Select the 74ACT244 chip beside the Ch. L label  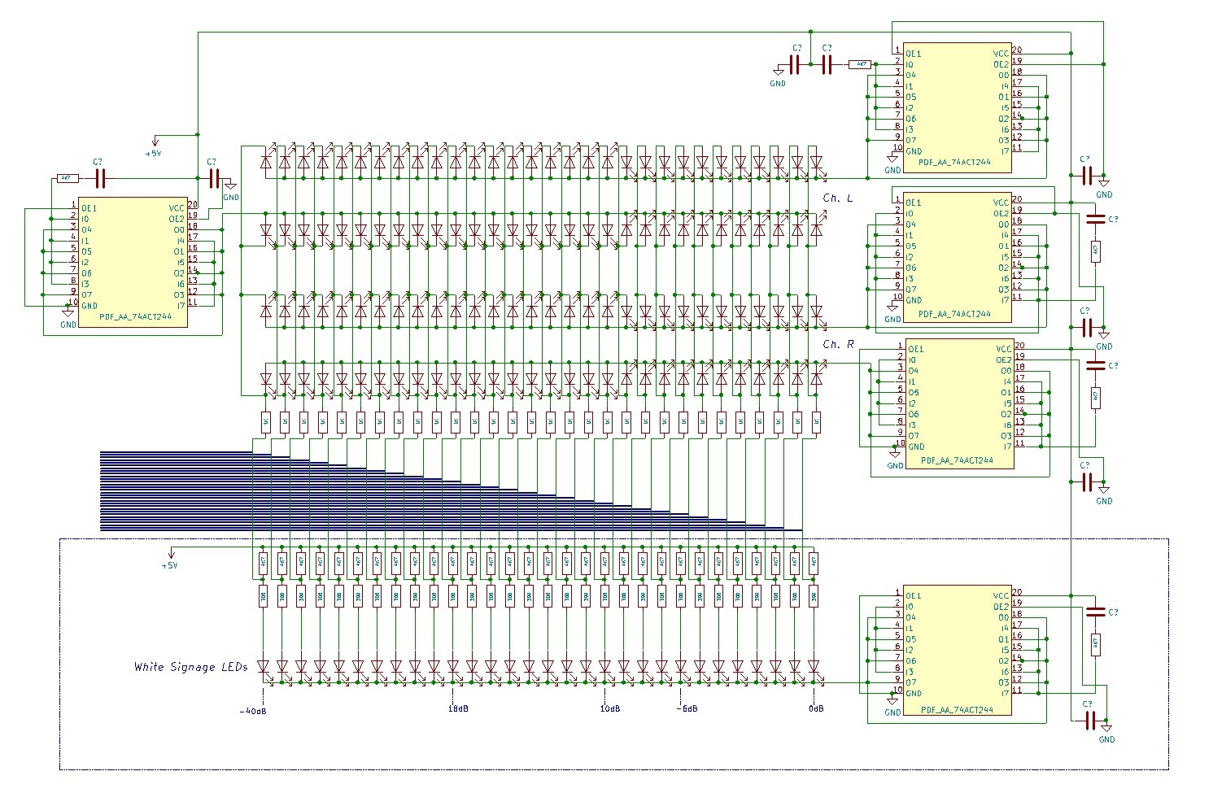(x=958, y=257)
